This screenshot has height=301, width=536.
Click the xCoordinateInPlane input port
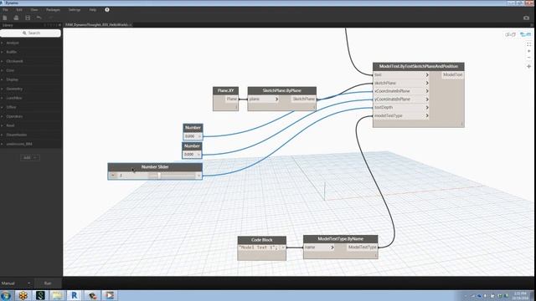pyautogui.click(x=401, y=91)
